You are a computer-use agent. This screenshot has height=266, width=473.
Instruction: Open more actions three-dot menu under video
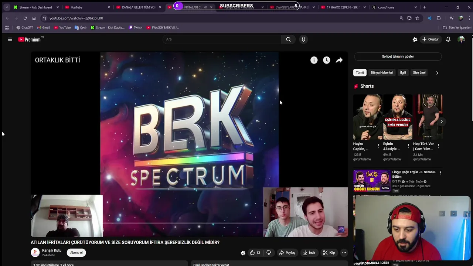pos(344,253)
